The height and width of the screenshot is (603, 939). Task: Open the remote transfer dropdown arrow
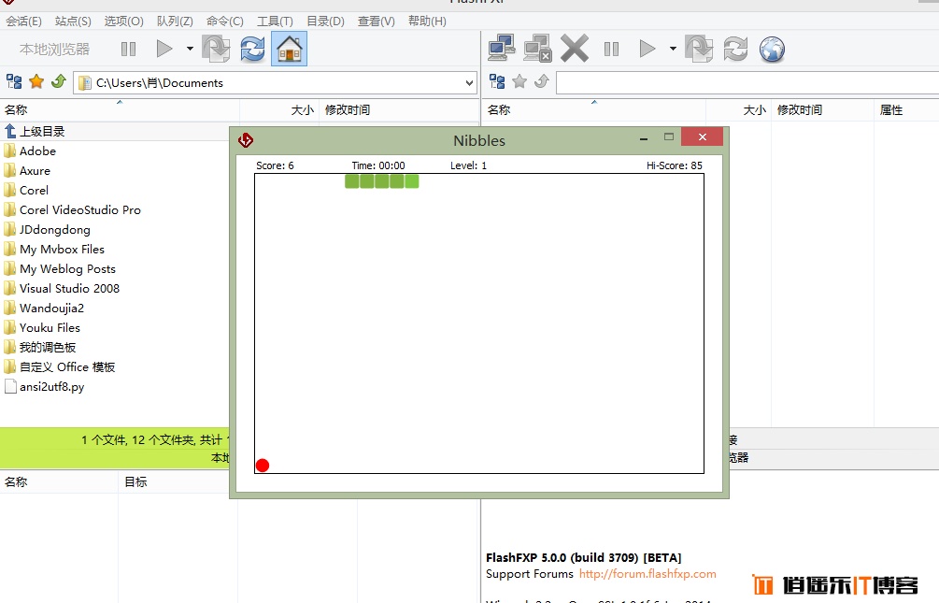[673, 49]
